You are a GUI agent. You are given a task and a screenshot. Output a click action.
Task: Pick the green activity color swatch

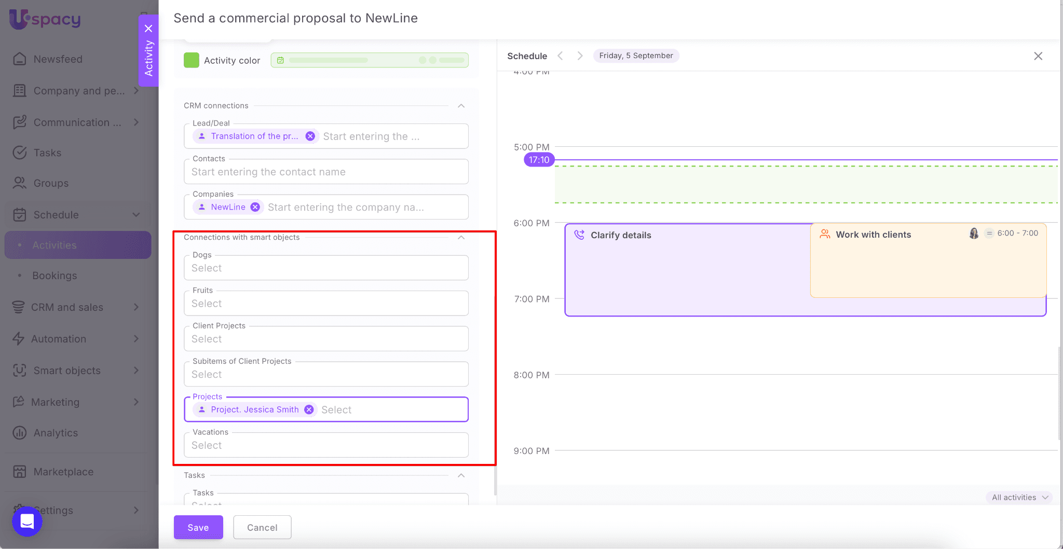[192, 60]
